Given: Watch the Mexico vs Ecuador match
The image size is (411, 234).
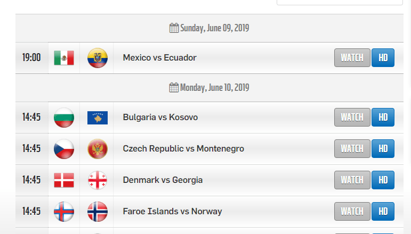Looking at the screenshot, I should [x=352, y=57].
